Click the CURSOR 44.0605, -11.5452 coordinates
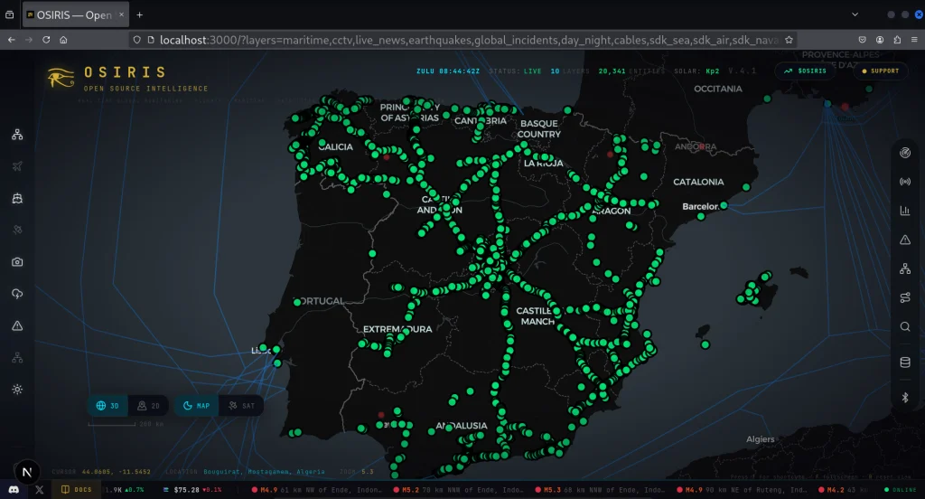 (x=101, y=472)
